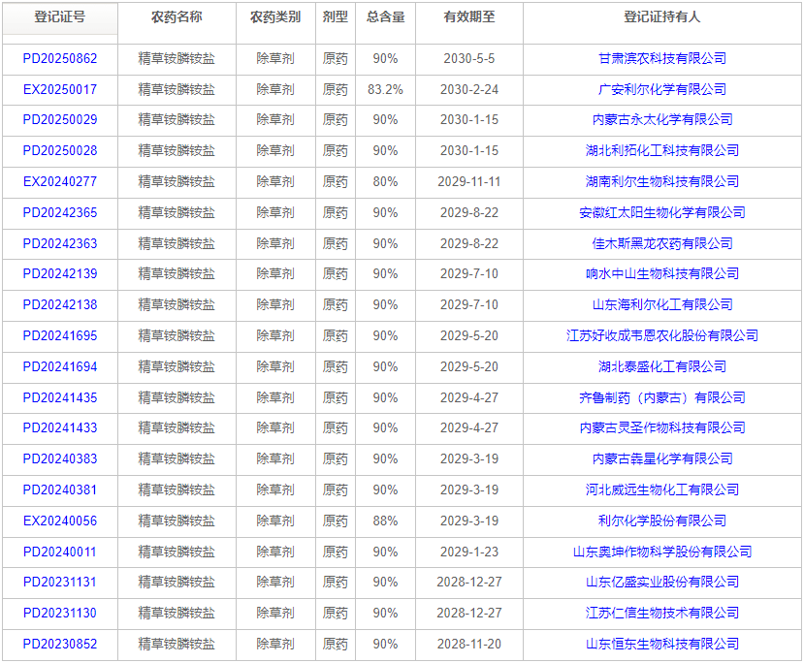The image size is (804, 663).
Task: Click the 总含量 column header
Action: click(x=385, y=16)
